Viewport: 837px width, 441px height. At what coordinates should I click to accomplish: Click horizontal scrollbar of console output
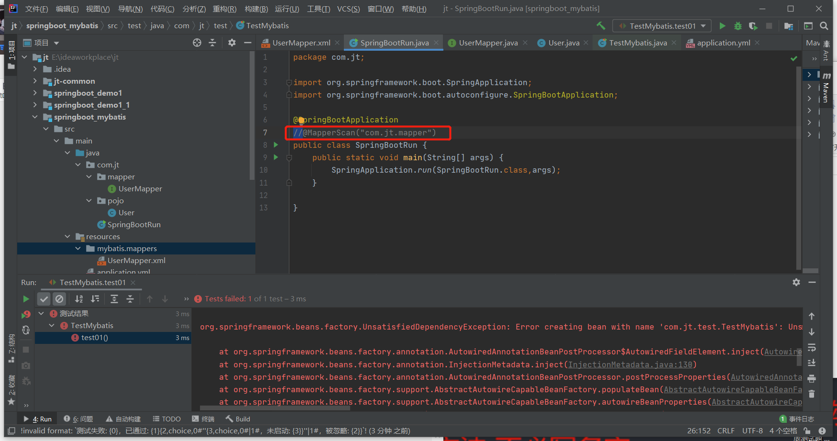(275, 408)
